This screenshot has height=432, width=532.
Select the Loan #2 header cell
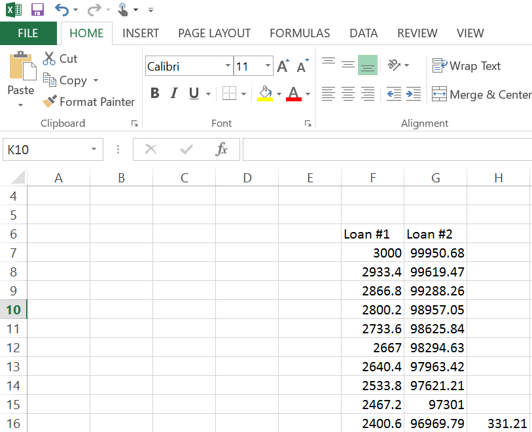click(x=435, y=234)
